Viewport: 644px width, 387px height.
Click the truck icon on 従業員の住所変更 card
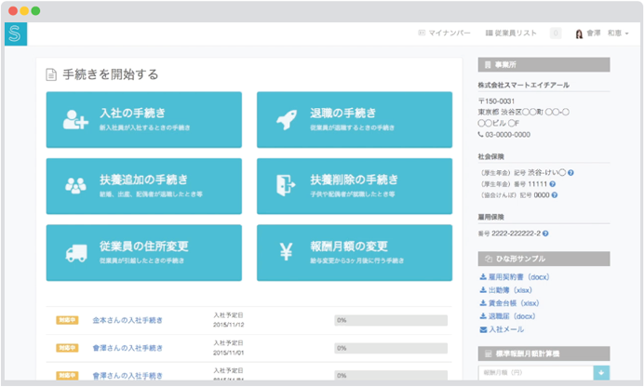point(76,253)
